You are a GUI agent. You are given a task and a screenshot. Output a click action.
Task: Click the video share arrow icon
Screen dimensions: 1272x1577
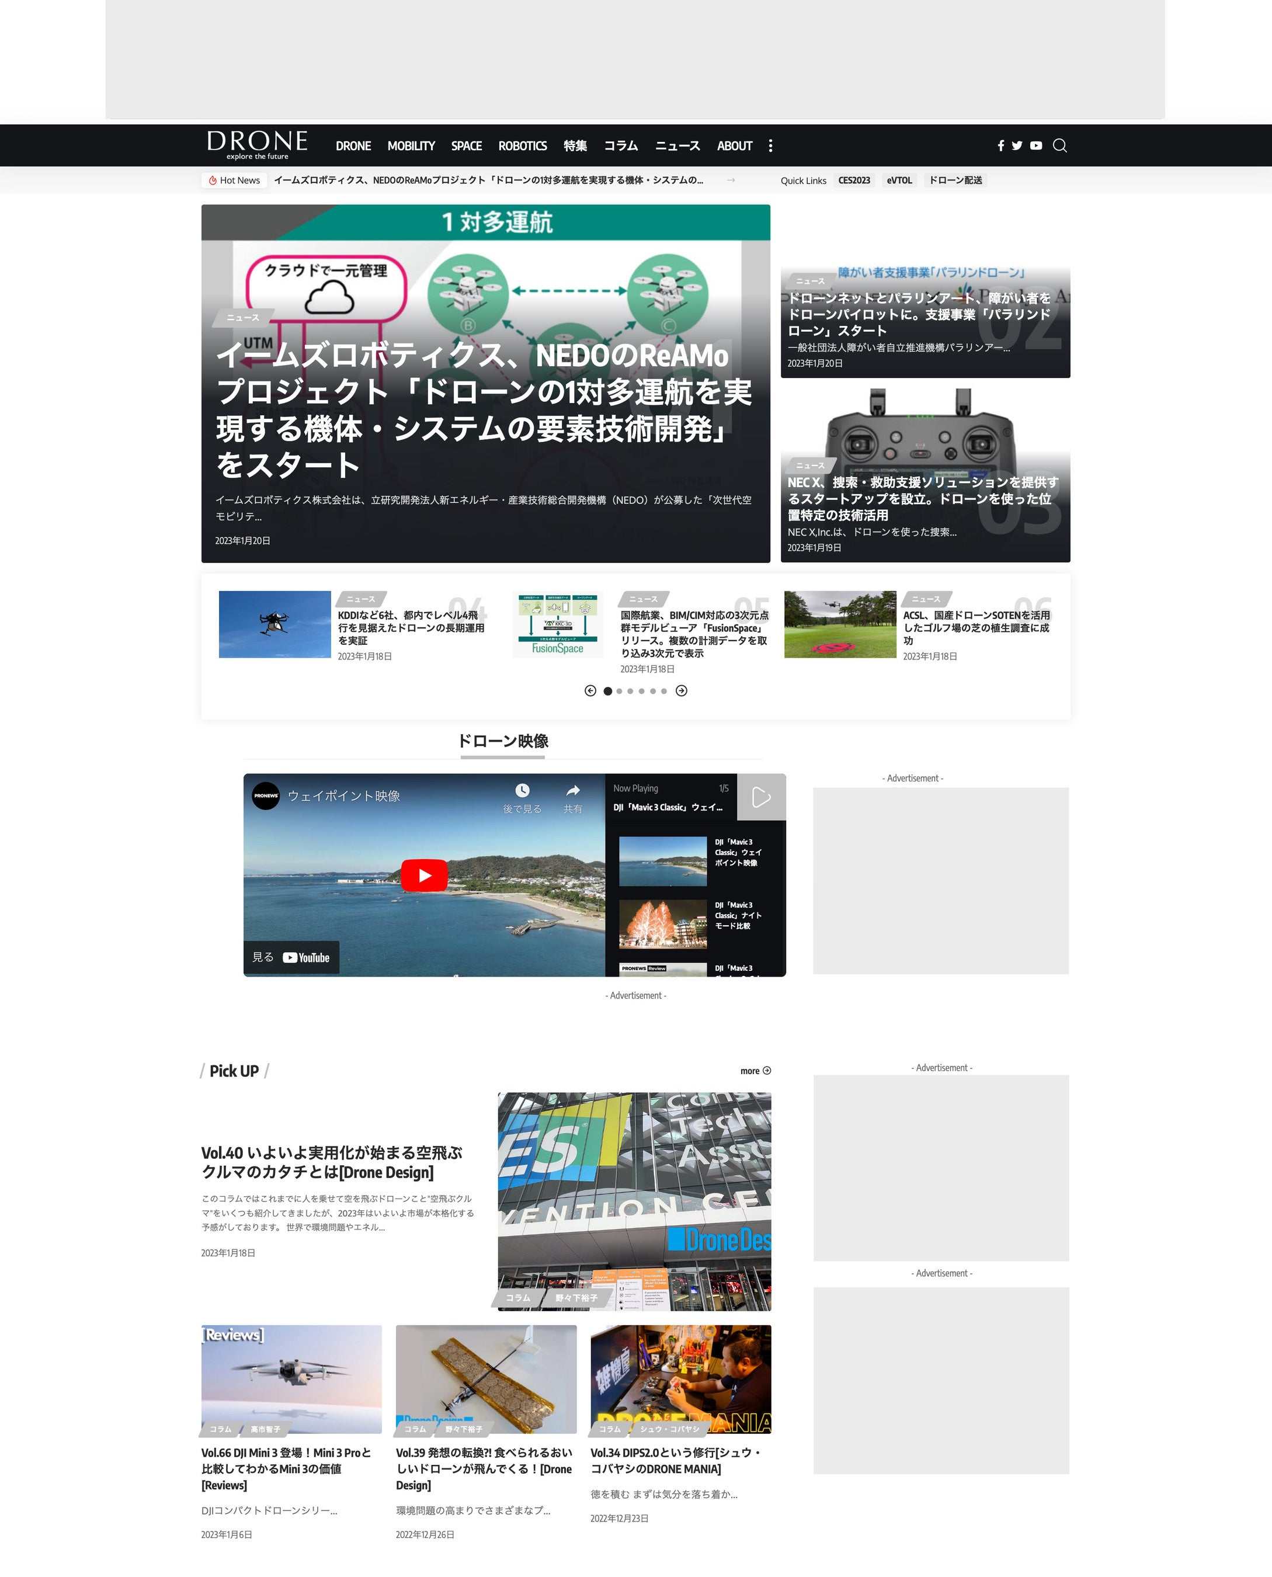(x=573, y=791)
